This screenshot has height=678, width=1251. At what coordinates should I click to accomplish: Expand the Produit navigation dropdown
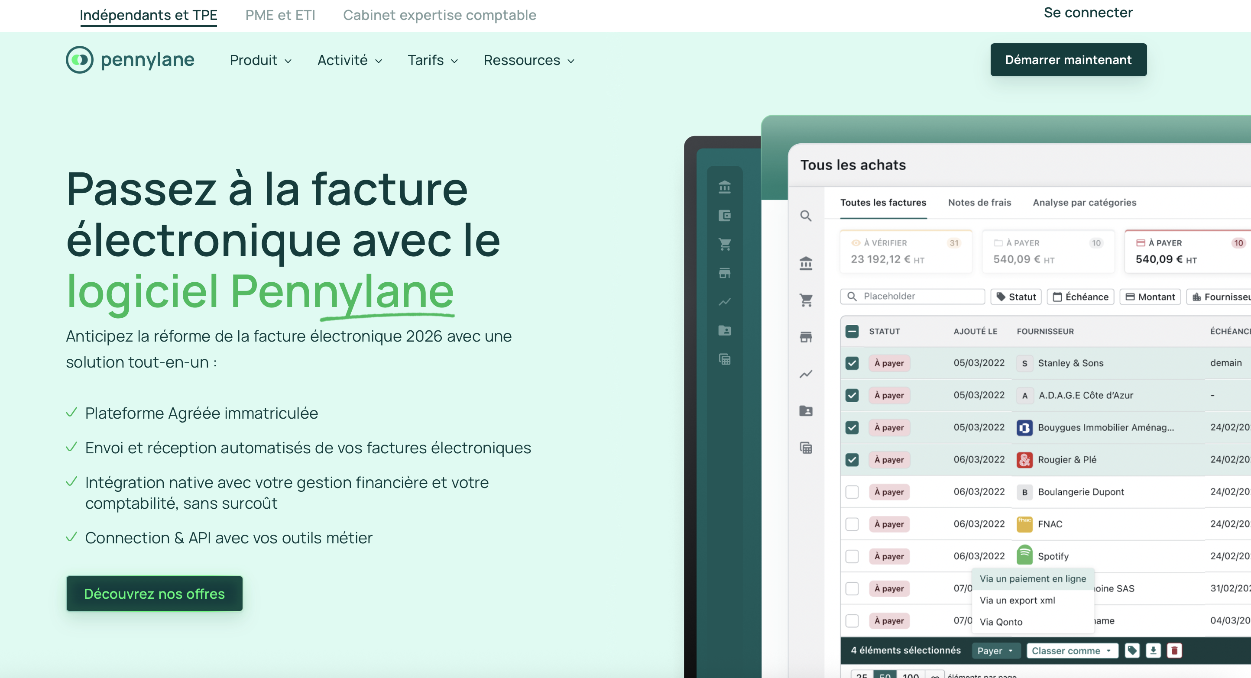pos(261,60)
